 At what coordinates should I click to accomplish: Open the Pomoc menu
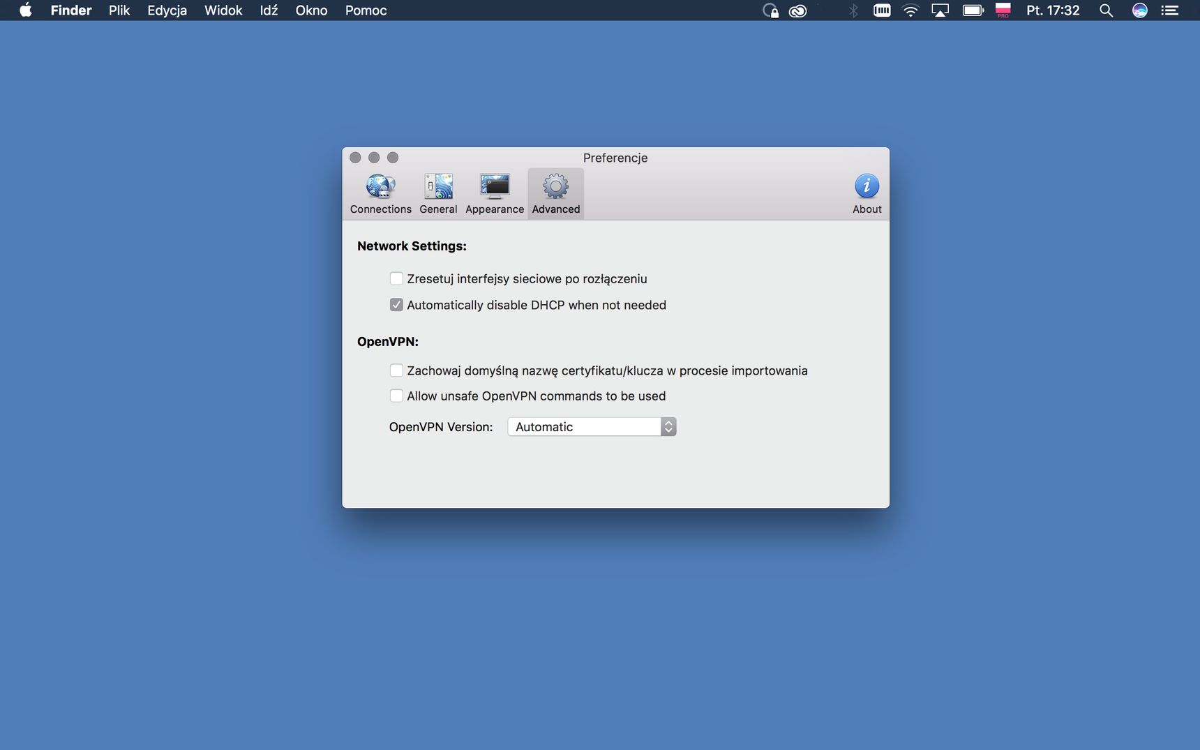pos(366,10)
